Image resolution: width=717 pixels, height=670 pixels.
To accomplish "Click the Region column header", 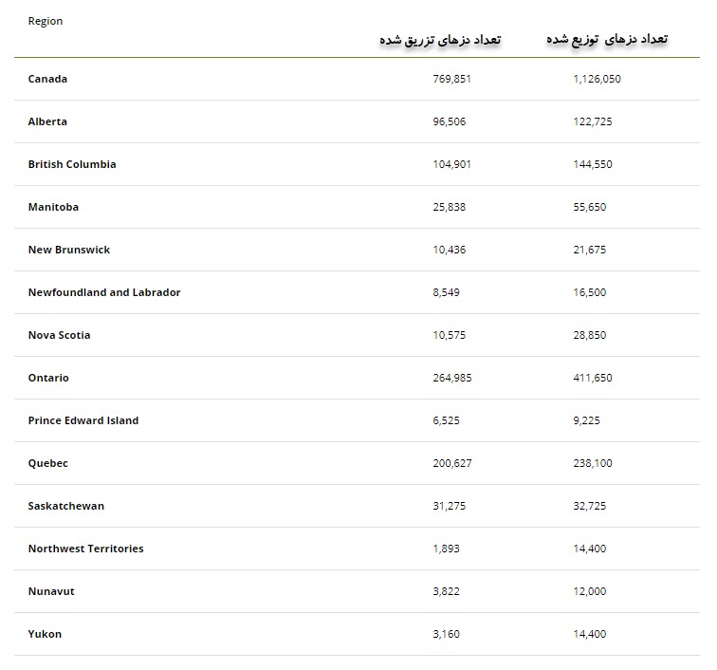I will [46, 21].
